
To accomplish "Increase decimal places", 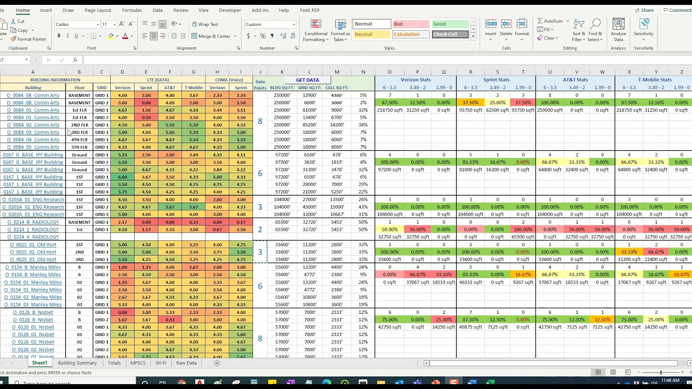I will (x=282, y=36).
